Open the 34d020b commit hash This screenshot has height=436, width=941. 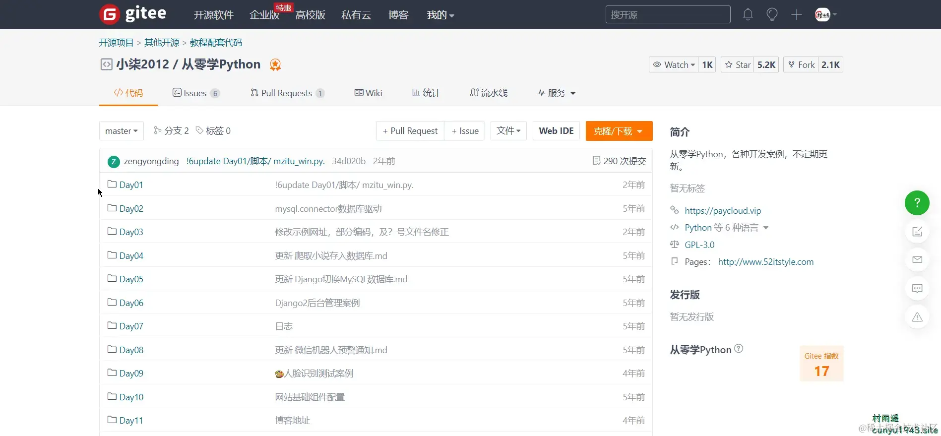(x=349, y=161)
